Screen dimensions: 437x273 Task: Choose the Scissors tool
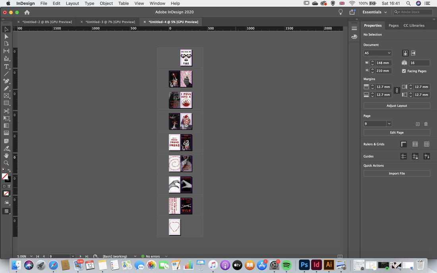(6, 111)
